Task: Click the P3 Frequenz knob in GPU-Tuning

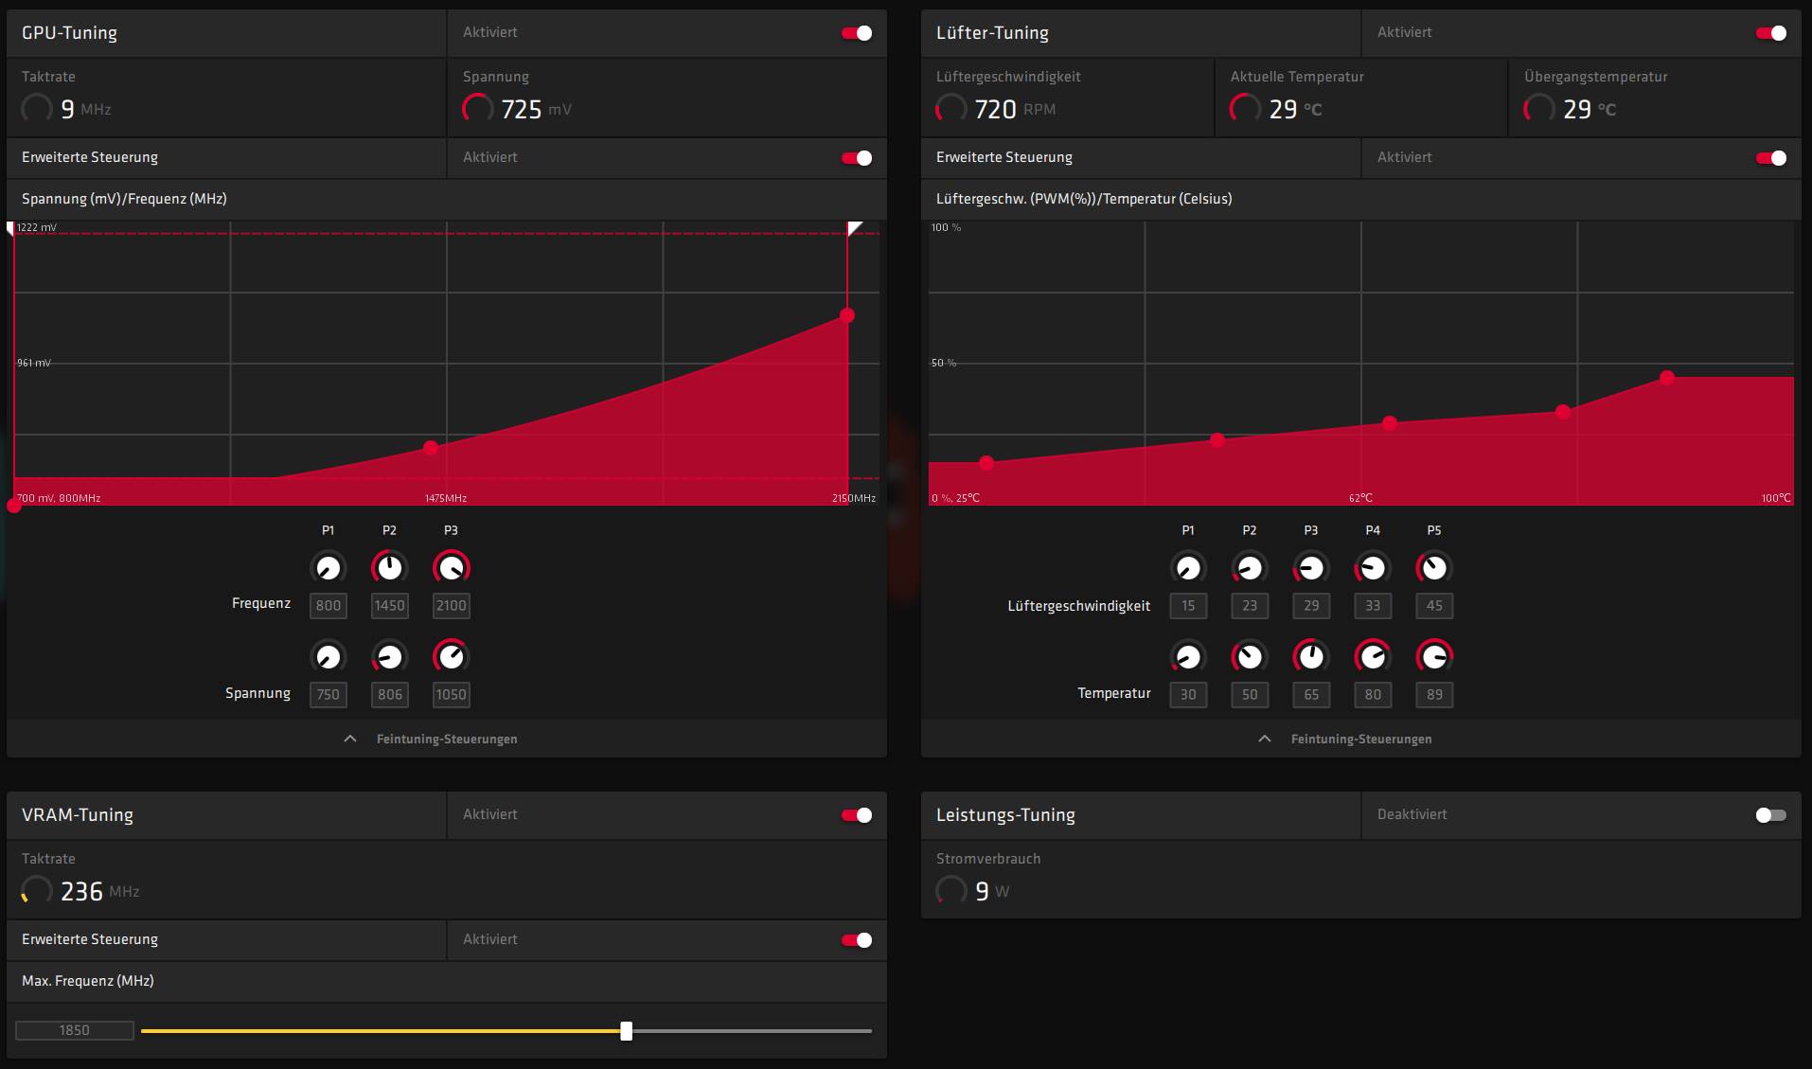Action: point(451,568)
